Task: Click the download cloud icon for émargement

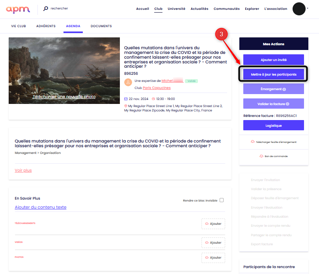Action: (252, 142)
